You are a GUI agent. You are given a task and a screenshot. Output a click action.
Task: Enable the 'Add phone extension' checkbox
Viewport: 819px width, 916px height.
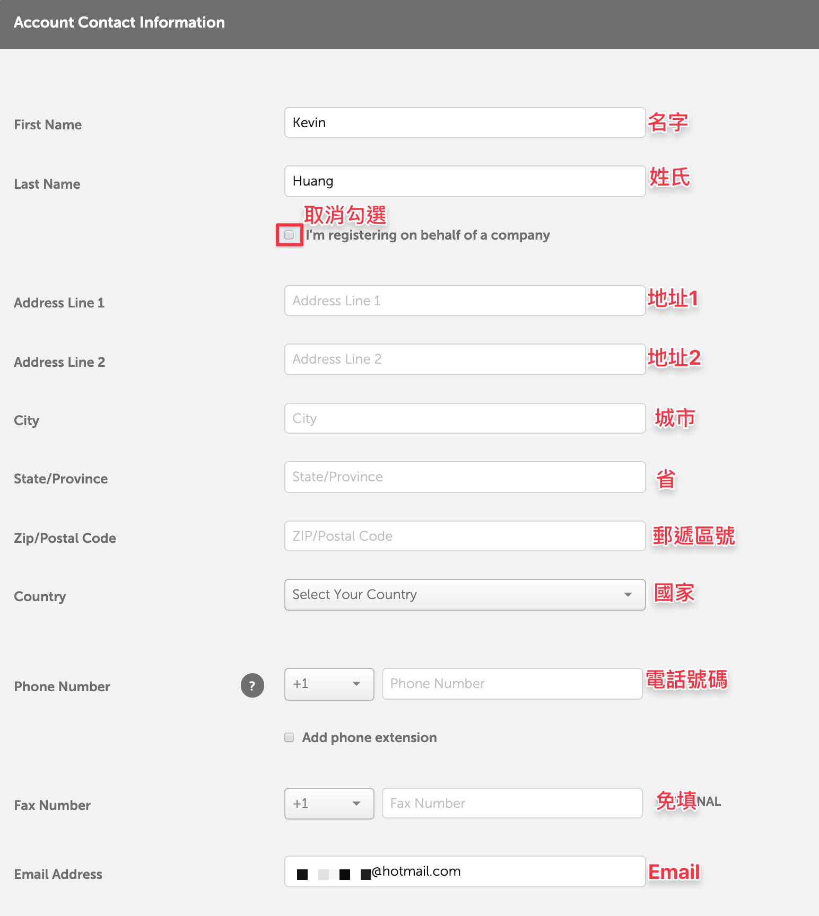point(289,737)
